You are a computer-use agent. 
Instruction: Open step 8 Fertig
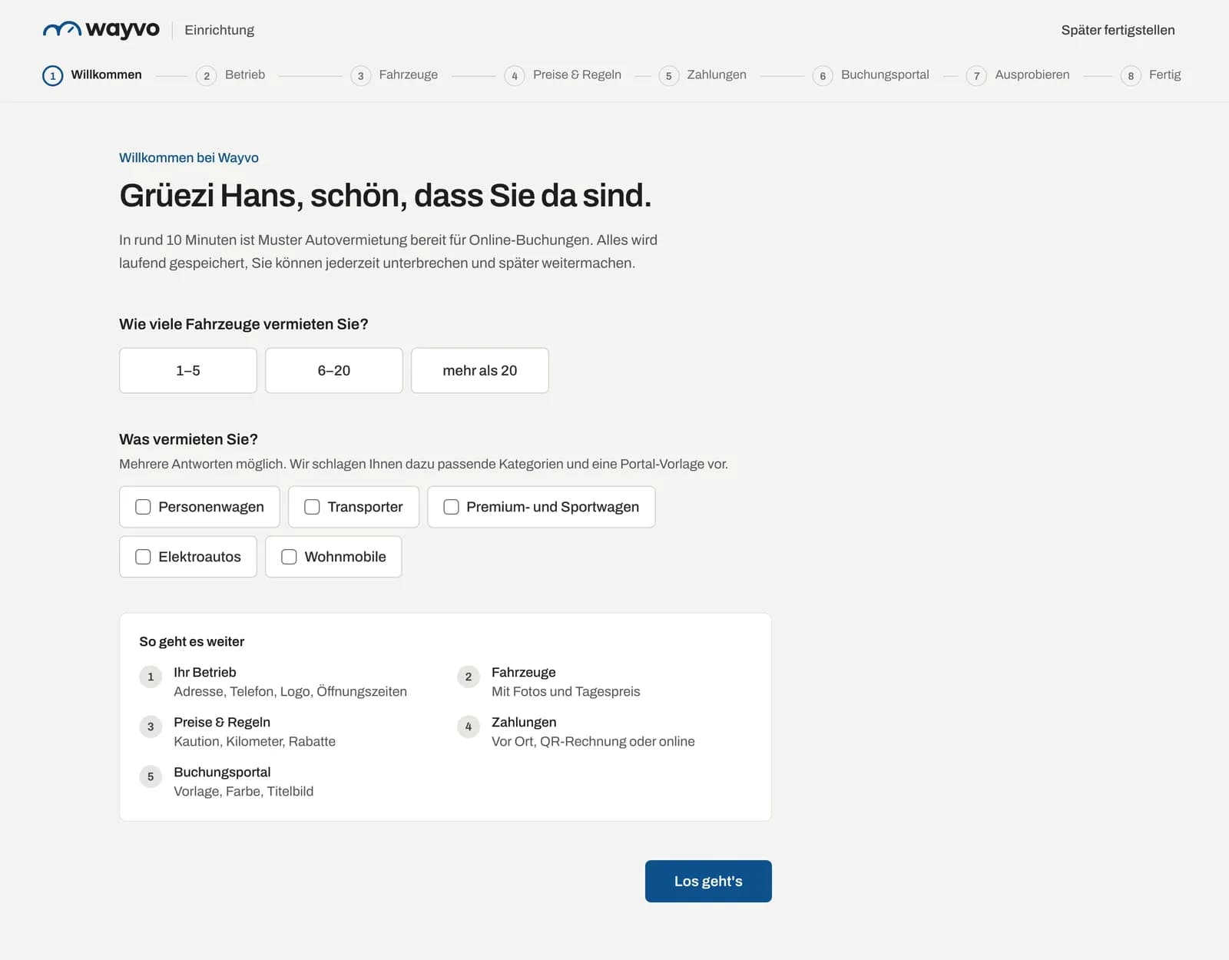1151,75
